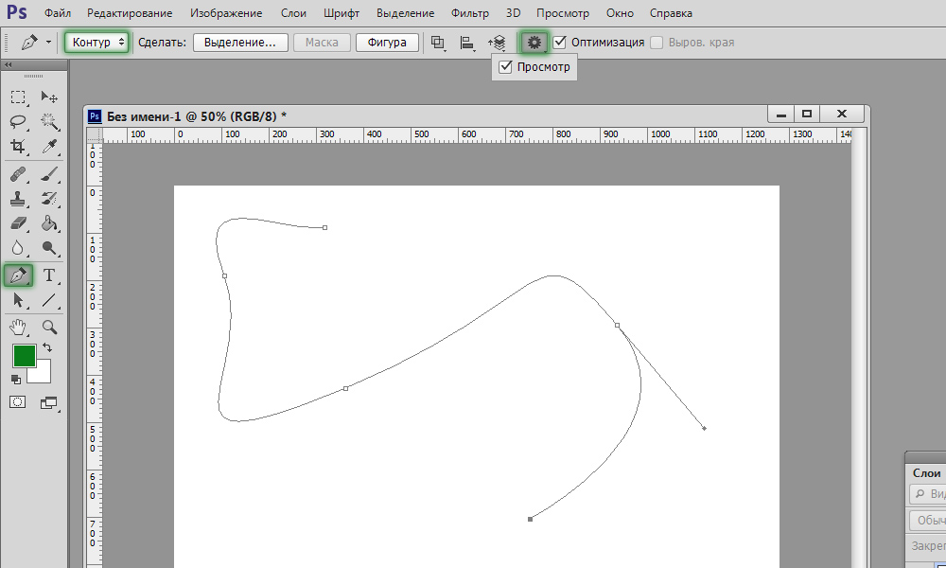Select the Lasso tool
This screenshot has height=568, width=946.
point(18,121)
